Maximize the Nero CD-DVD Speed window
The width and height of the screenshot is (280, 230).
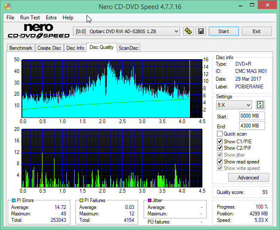click(x=252, y=5)
